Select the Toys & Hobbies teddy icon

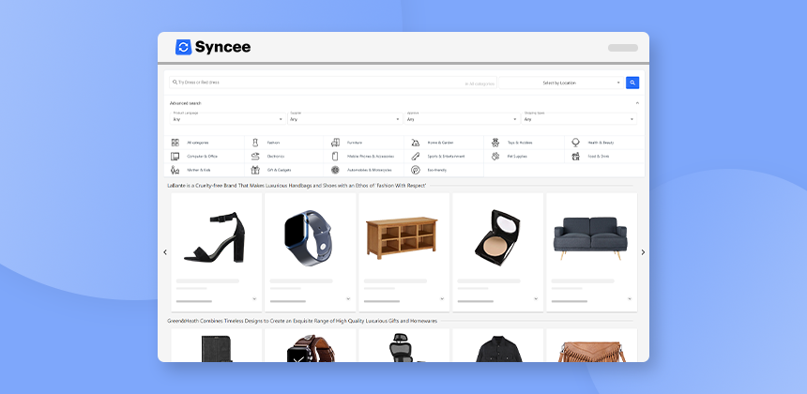point(495,143)
